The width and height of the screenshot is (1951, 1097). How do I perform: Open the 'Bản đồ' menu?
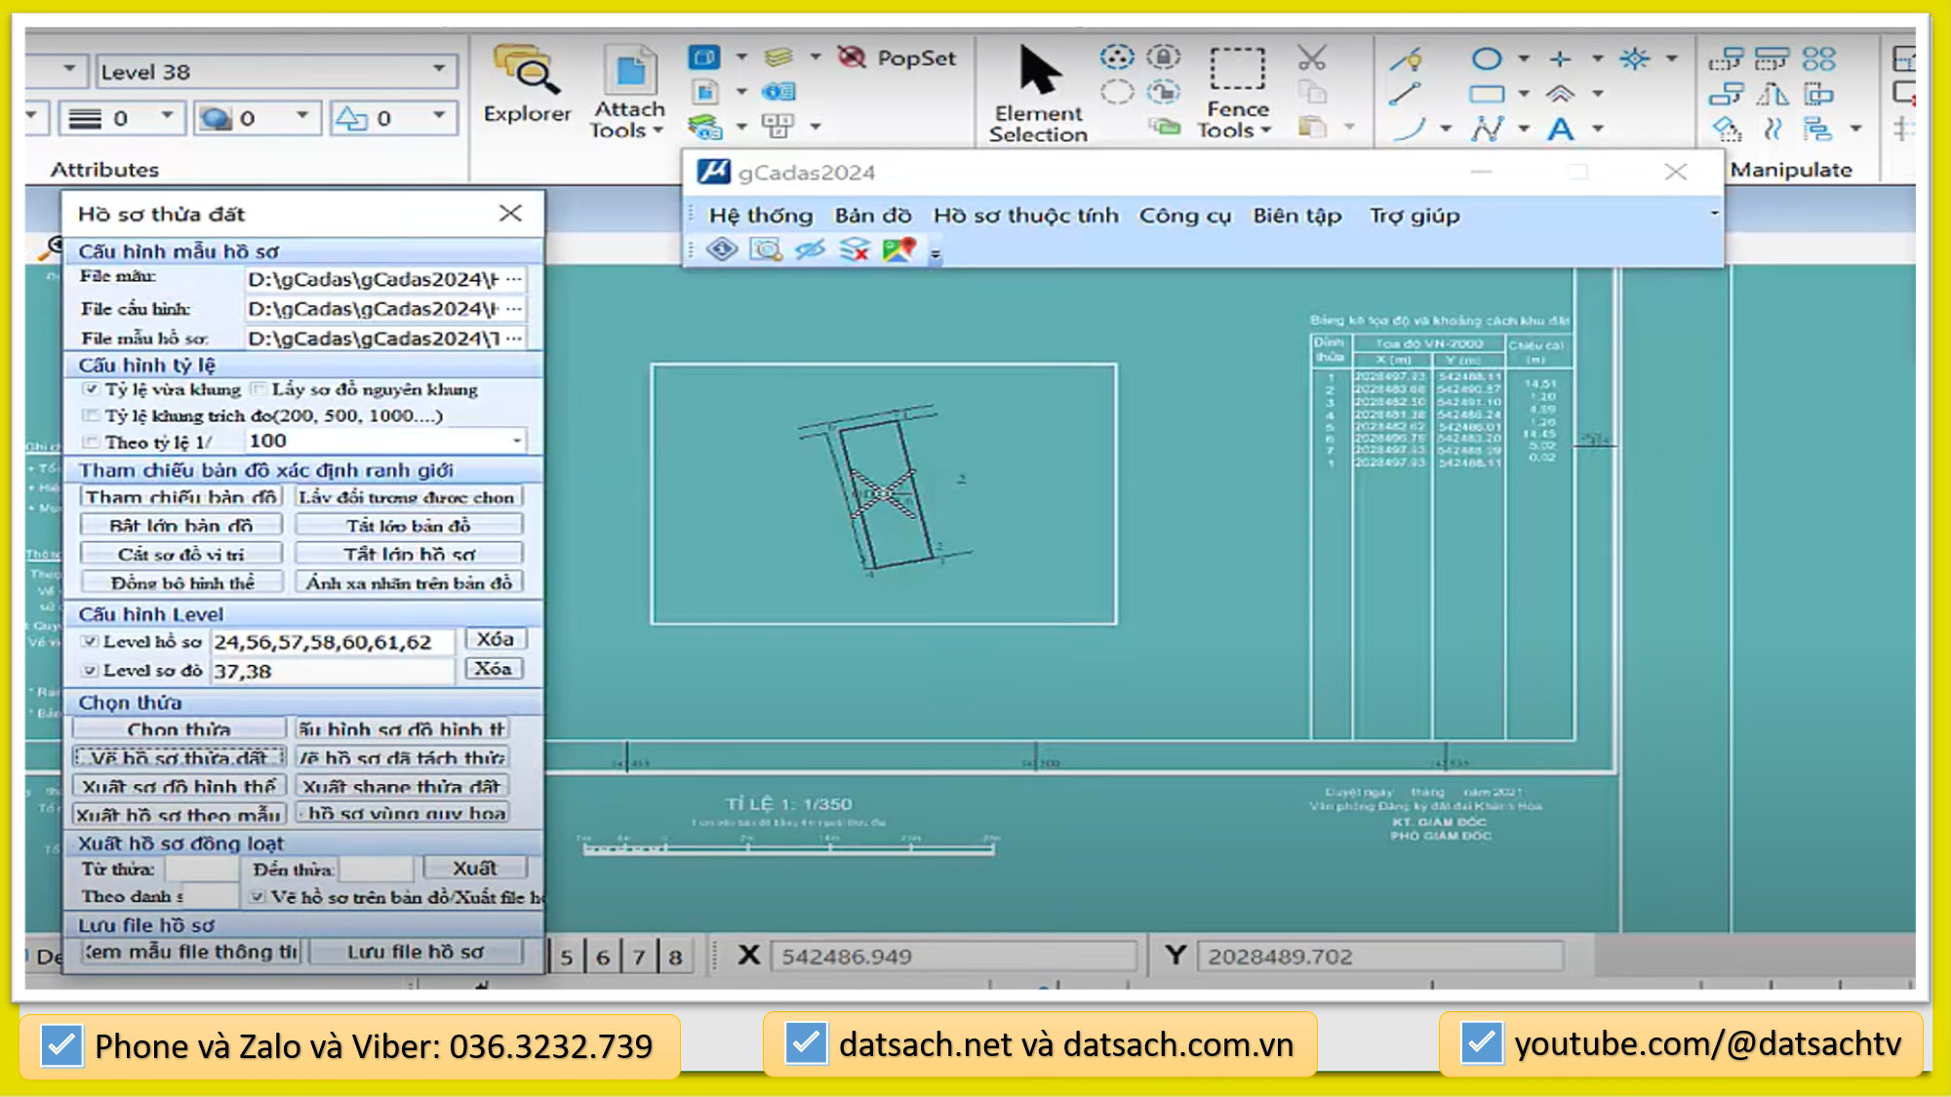point(872,215)
